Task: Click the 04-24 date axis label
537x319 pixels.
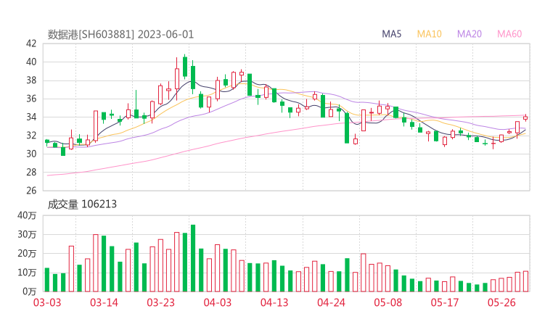Action: pyautogui.click(x=331, y=303)
